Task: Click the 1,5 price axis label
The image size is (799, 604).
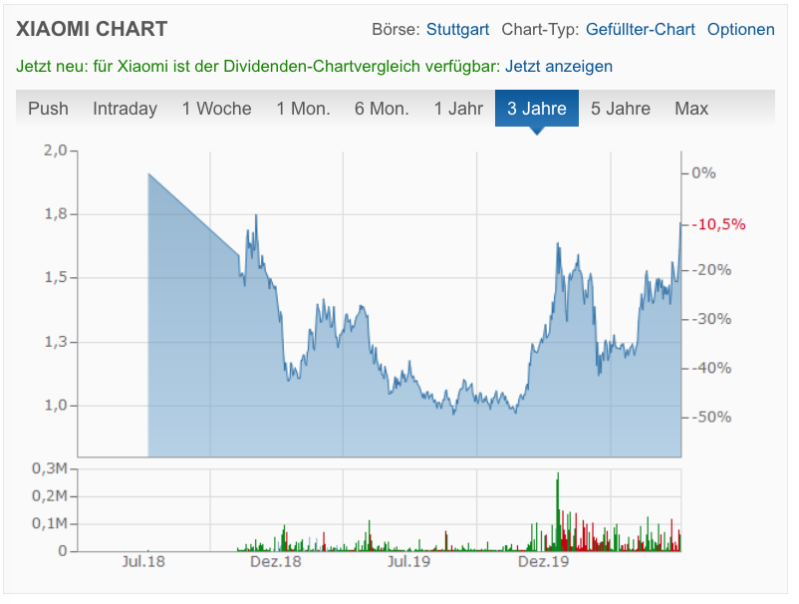Action: coord(55,278)
